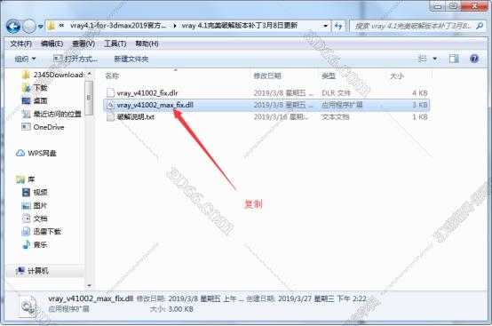Screen dimensions: 492x326
Task: Refresh the folder with refresh icon
Action: coord(338,26)
